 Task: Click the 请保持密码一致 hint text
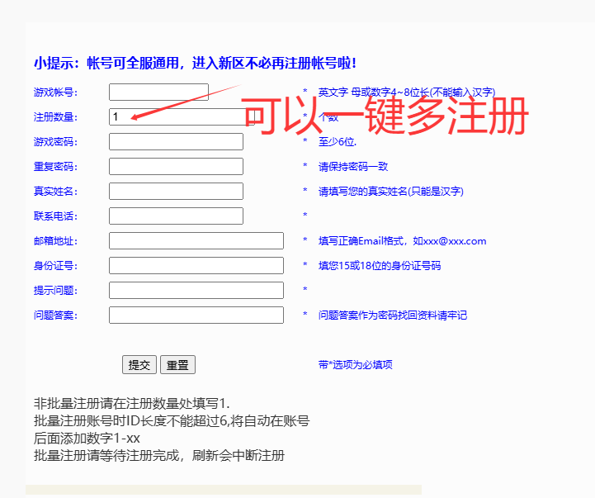[x=353, y=167]
